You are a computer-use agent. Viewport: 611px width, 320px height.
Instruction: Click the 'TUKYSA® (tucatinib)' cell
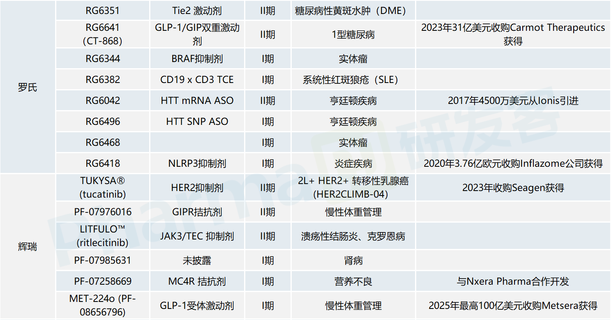click(x=103, y=188)
